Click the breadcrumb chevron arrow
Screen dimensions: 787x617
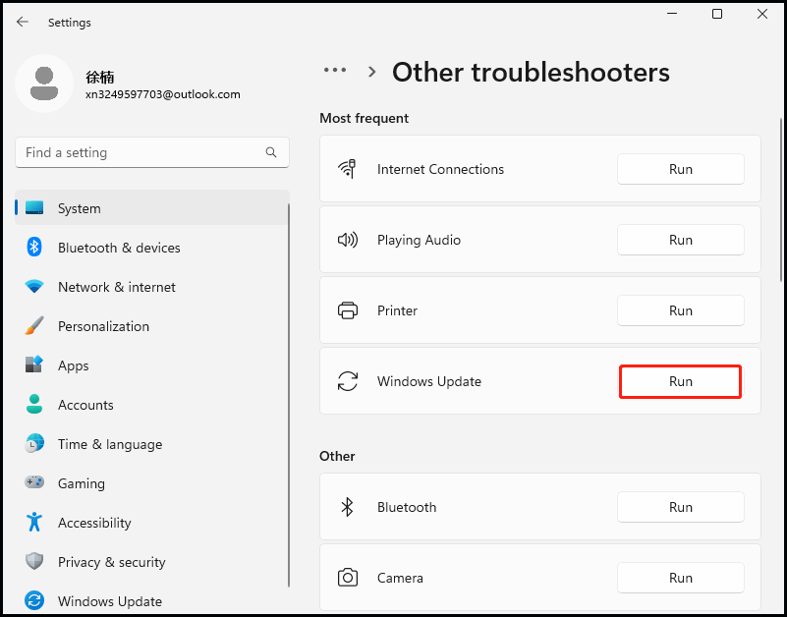click(x=372, y=72)
